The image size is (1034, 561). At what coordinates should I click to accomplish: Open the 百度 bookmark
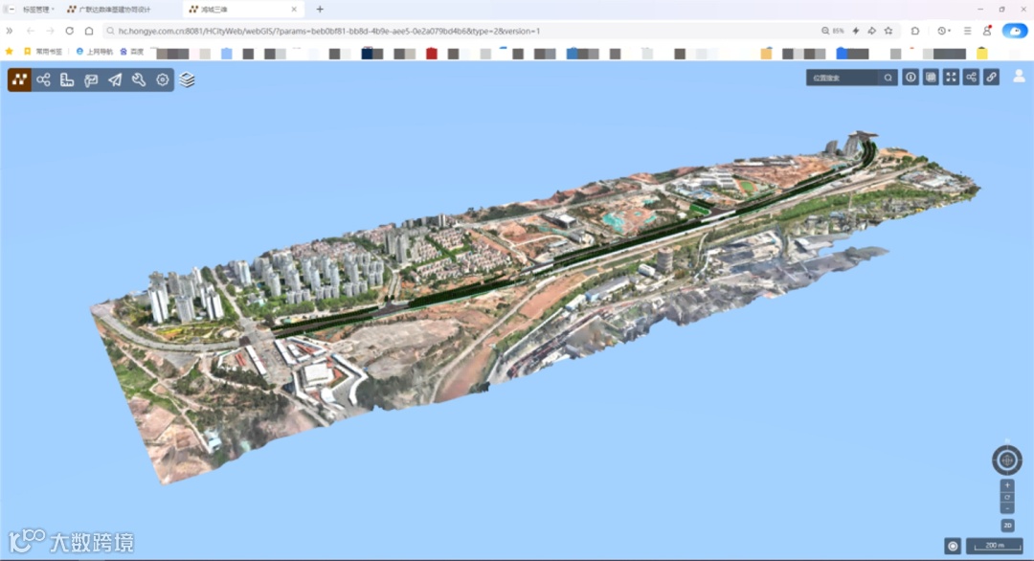[131, 52]
